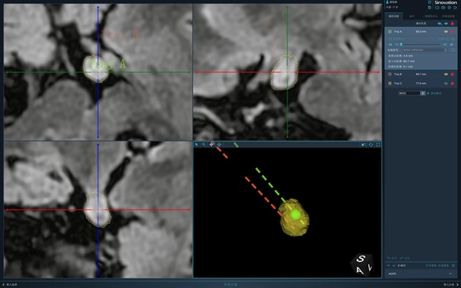Collapse the ACPC section chevron

point(450,274)
